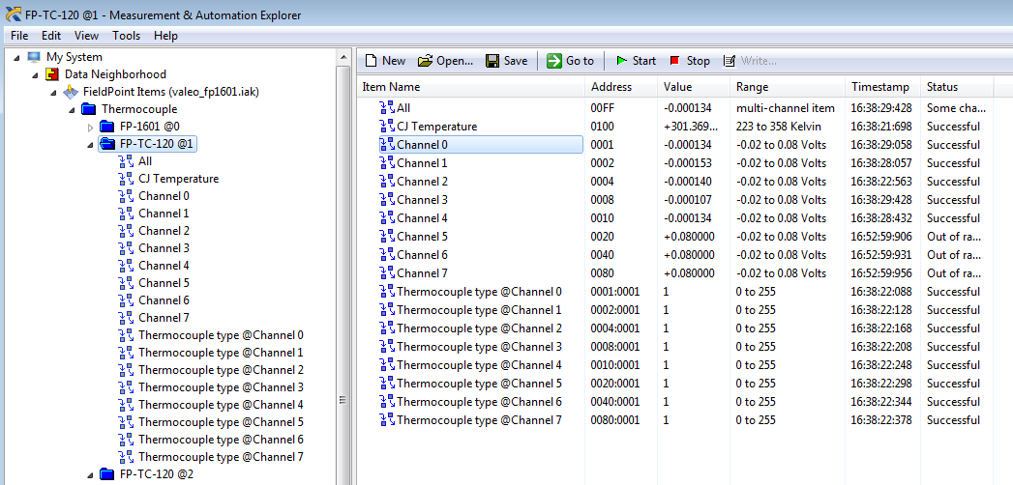1013x485 pixels.
Task: Click the FieldPoint Items icon in the tree
Action: pos(71,92)
